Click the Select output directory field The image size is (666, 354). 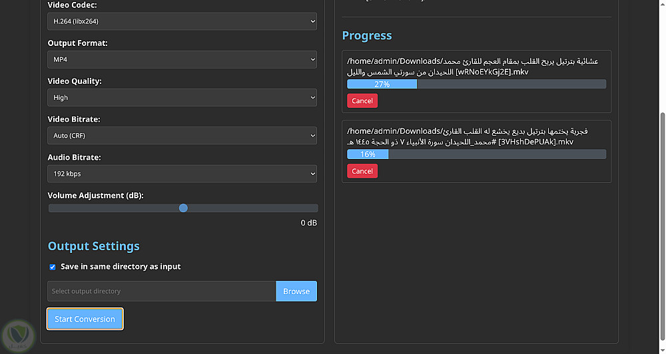[x=162, y=291]
